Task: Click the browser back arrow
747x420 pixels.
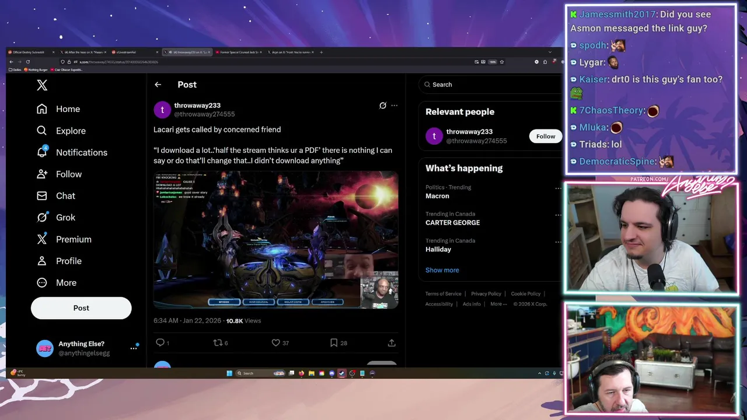Action: point(11,62)
